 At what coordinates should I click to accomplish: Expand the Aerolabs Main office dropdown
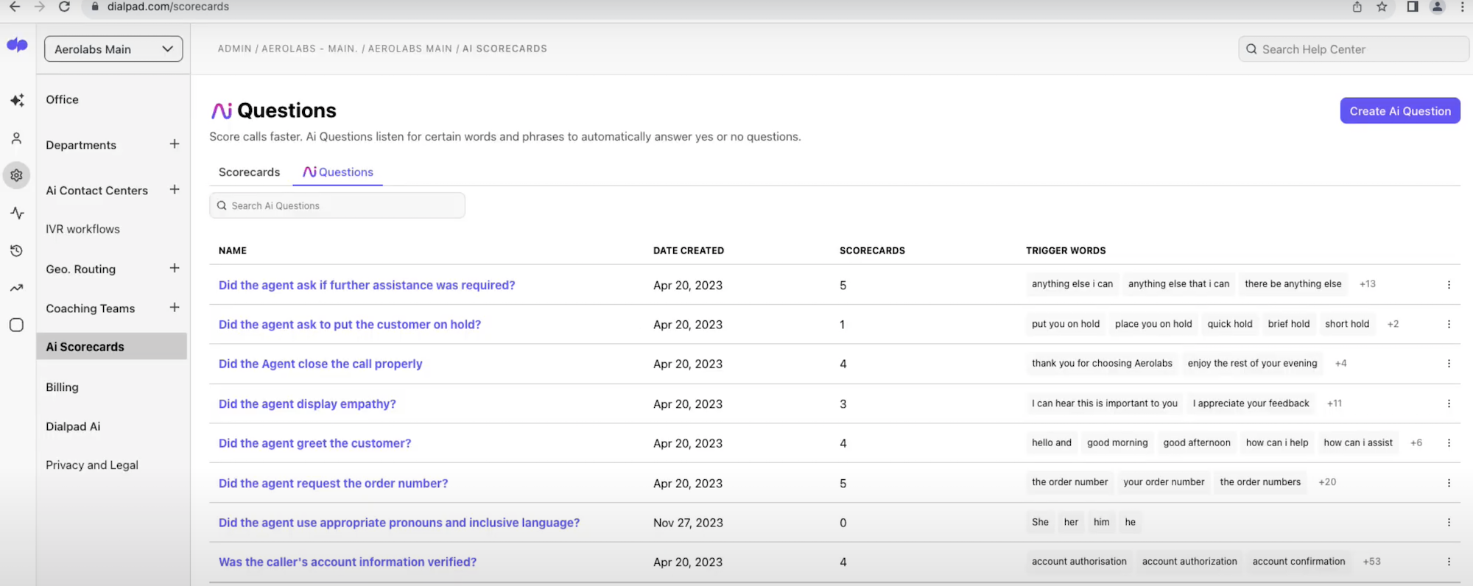pos(113,49)
